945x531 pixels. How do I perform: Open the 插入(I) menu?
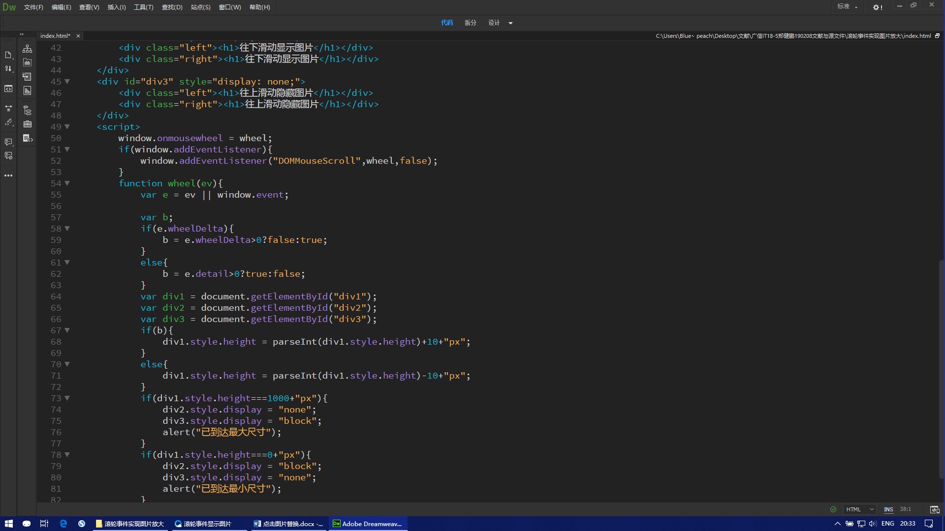(117, 7)
